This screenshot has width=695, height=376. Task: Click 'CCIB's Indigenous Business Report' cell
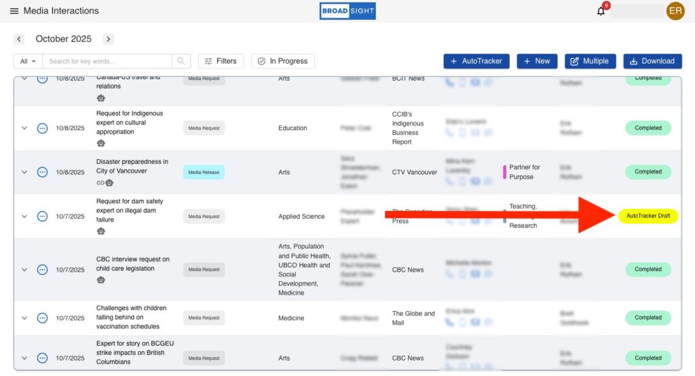(x=408, y=128)
